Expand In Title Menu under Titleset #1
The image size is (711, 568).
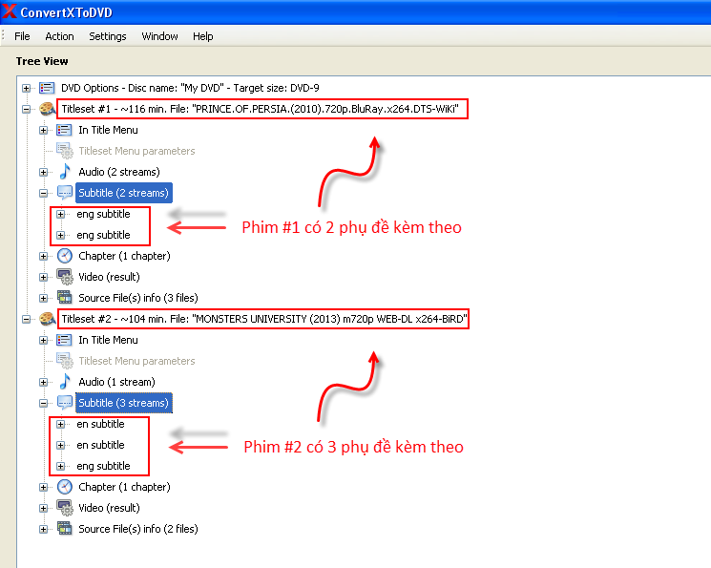coord(44,130)
